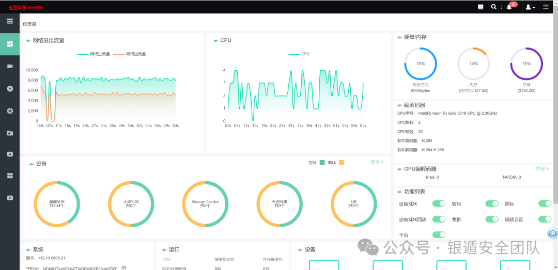Click the 剩余空间 75% ring gauge

tap(420, 63)
